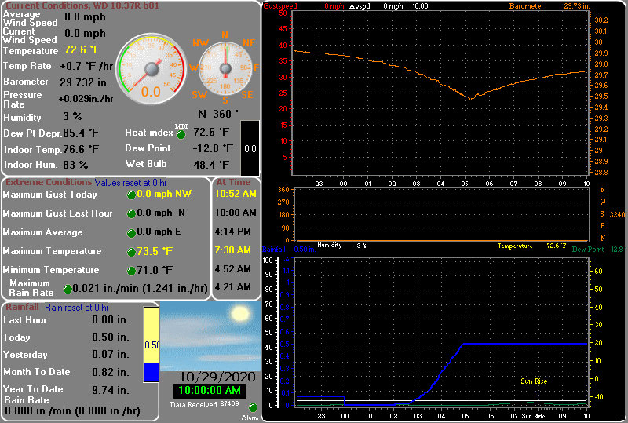The height and width of the screenshot is (423, 628).
Task: Click the sunny sky condition image
Action: [210, 337]
